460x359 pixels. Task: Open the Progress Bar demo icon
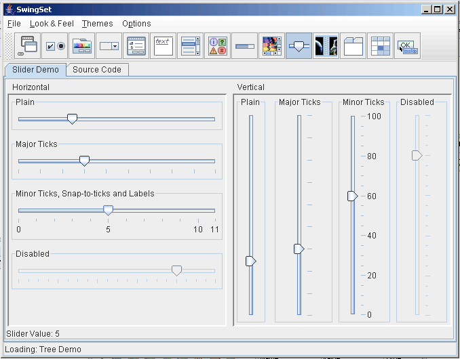point(244,46)
